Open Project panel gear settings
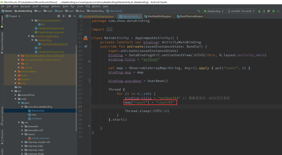The height and width of the screenshot is (155, 282). 70,16
